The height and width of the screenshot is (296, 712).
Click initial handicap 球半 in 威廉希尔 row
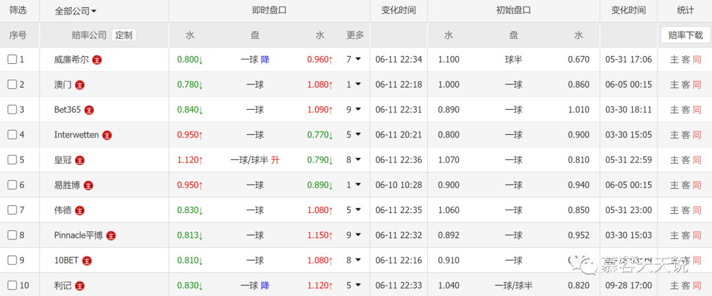[514, 59]
